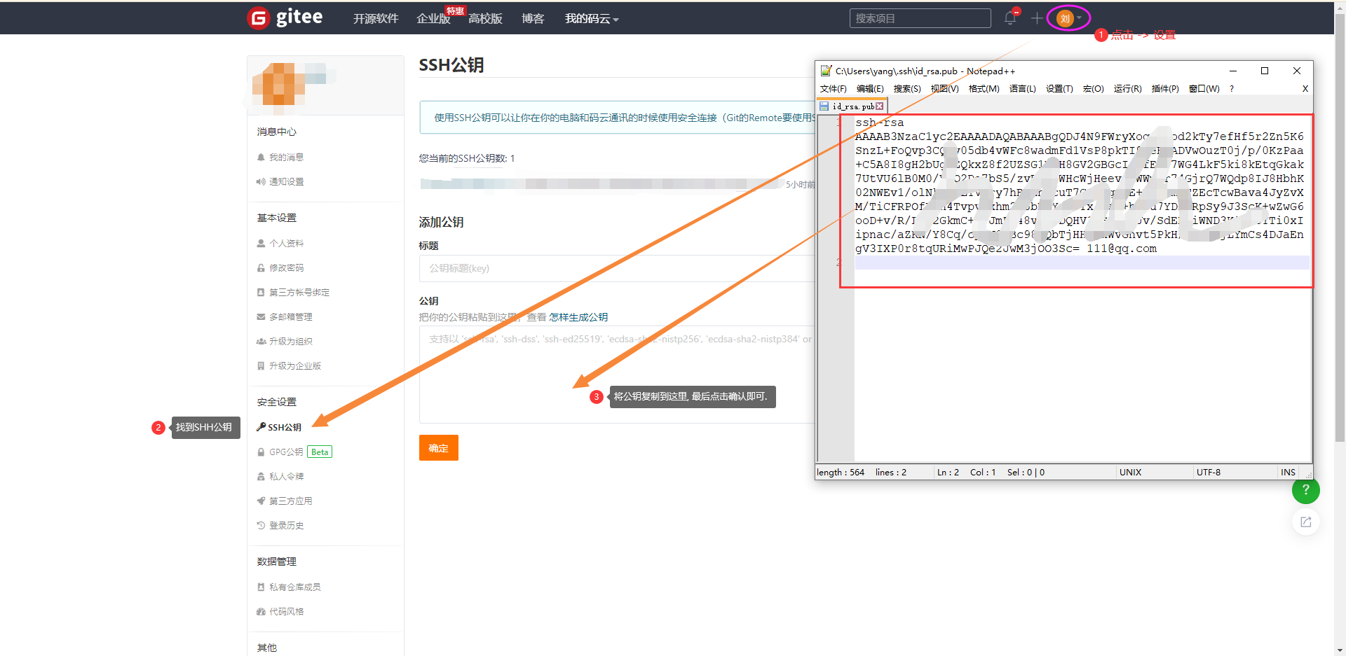Open the notifications bell icon
Viewport: 1346px width, 656px height.
pyautogui.click(x=1010, y=18)
